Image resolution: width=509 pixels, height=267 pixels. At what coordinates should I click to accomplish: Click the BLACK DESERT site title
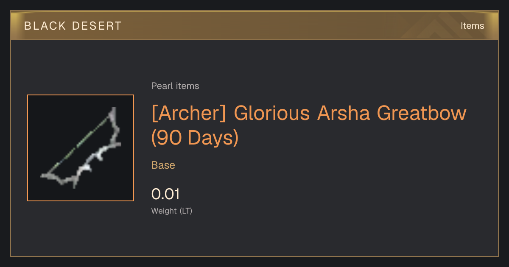(x=73, y=26)
